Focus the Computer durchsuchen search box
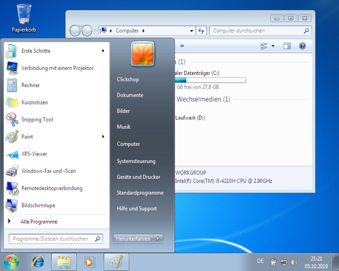This screenshot has height=271, width=339. tap(260, 31)
